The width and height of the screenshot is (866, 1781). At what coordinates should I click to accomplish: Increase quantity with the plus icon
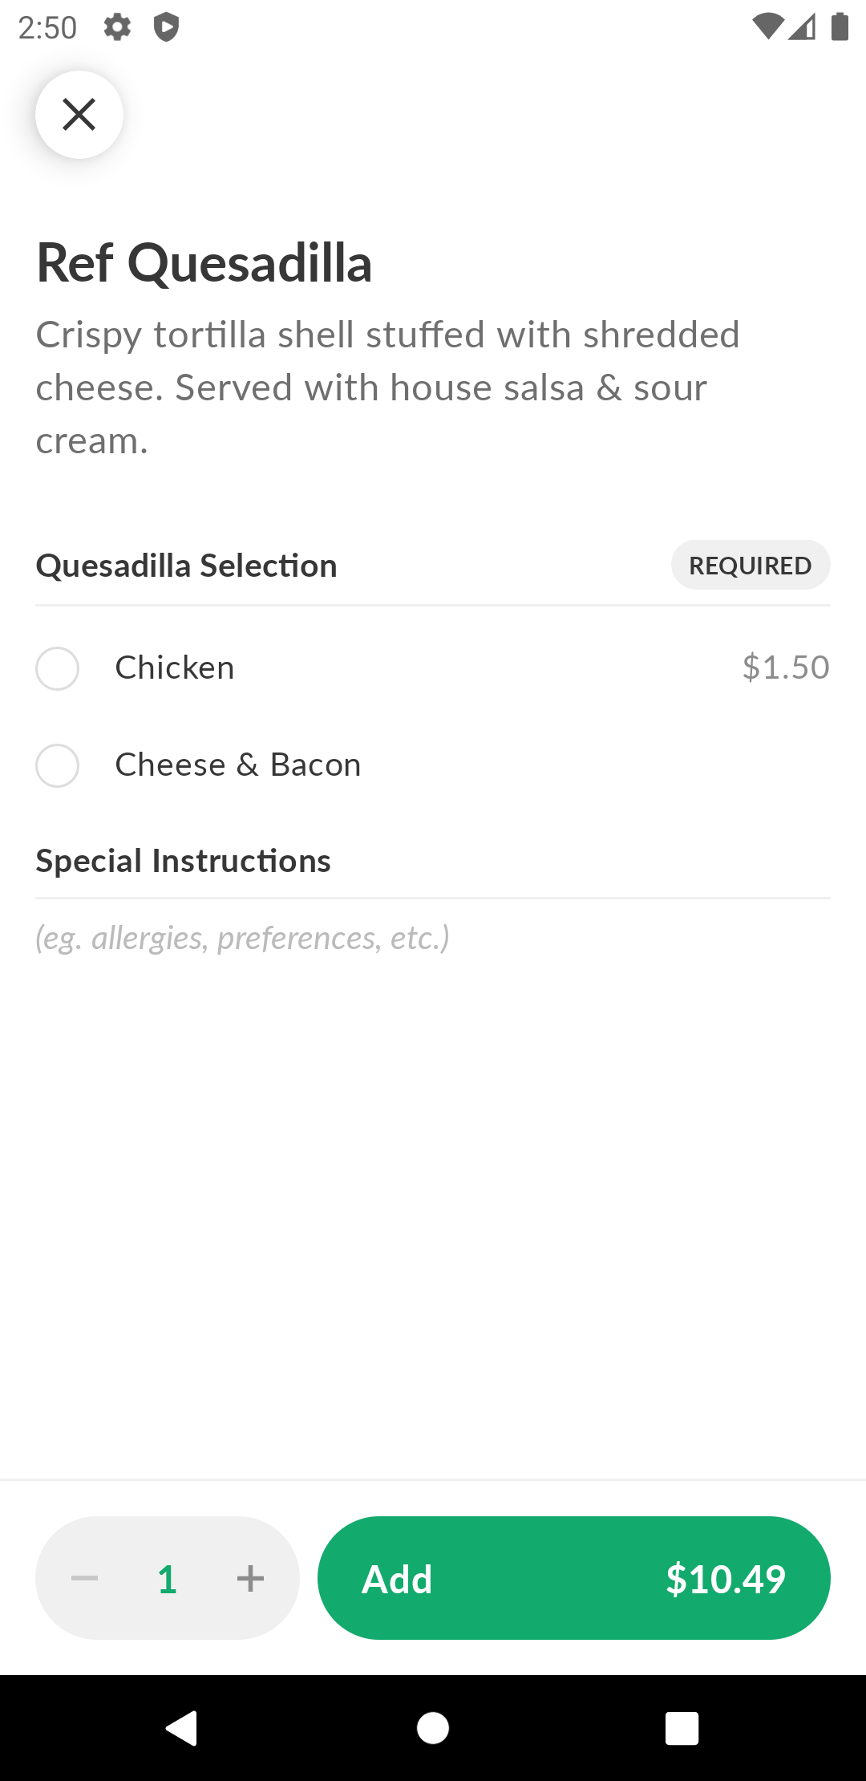(250, 1578)
